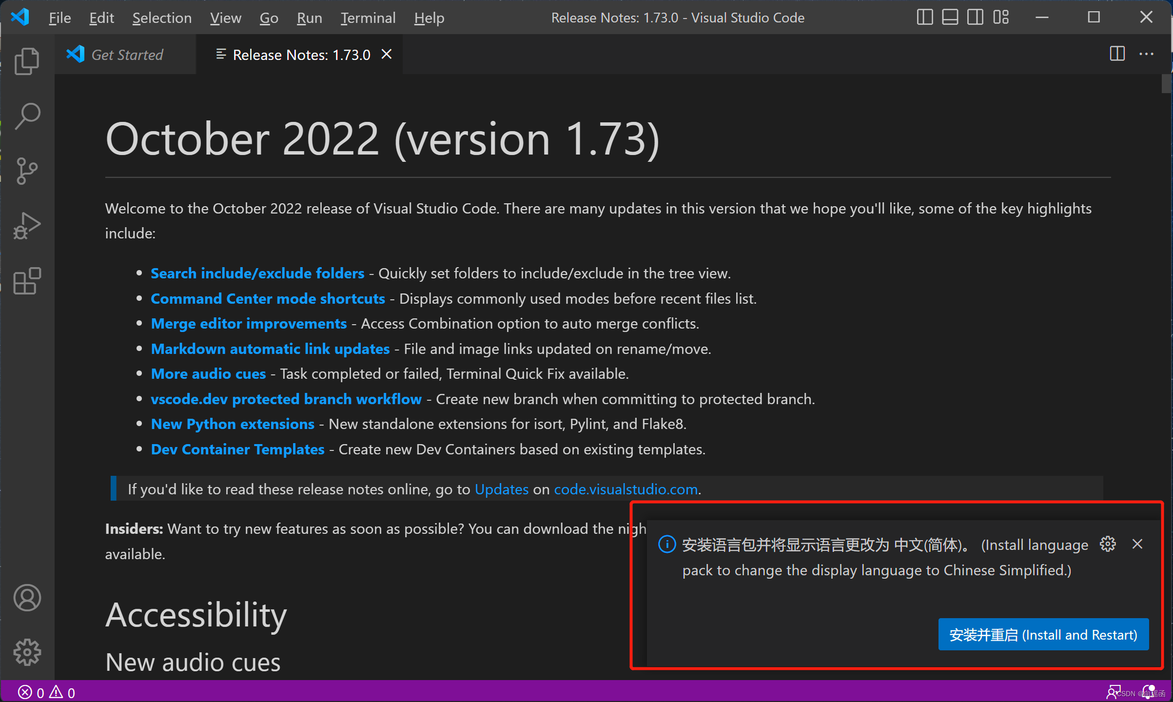This screenshot has height=702, width=1173.
Task: Minimize the Visual Studio Code window
Action: pos(1042,18)
